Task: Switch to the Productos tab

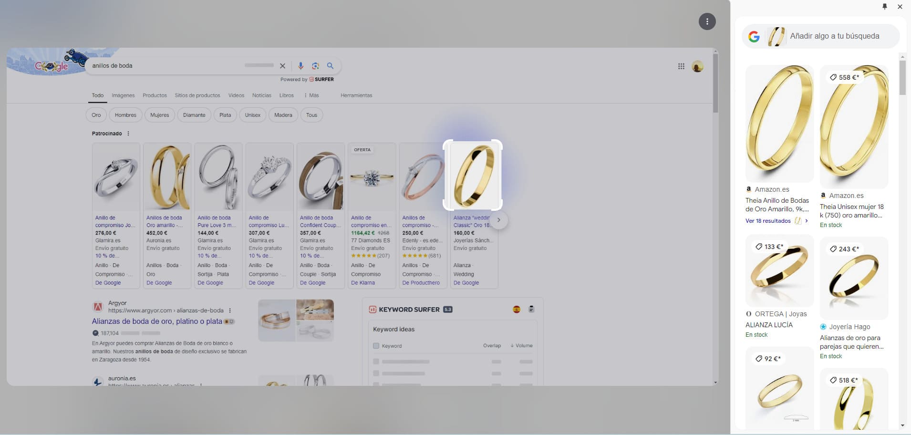Action: 155,95
